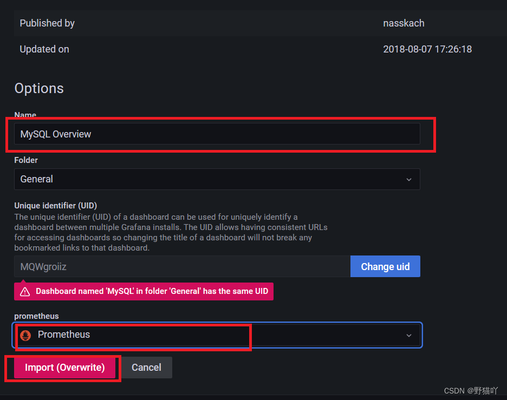Click the Cancel button
The height and width of the screenshot is (400, 507).
146,368
